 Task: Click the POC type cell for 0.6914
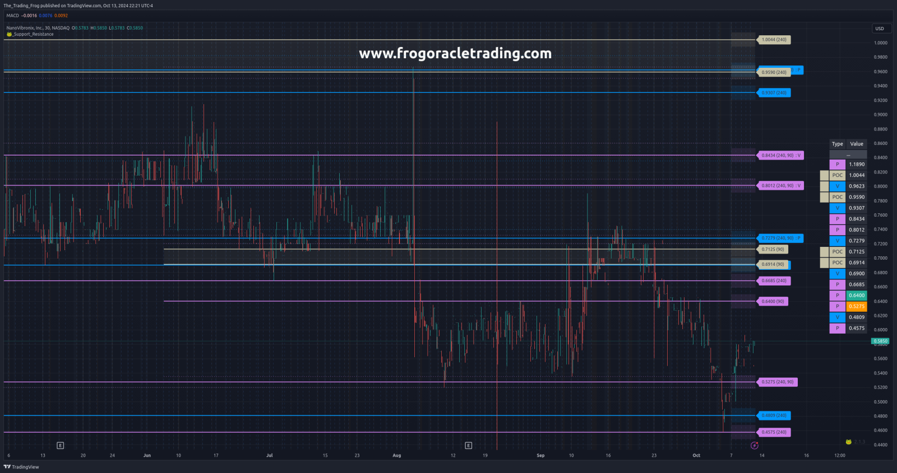click(x=838, y=263)
